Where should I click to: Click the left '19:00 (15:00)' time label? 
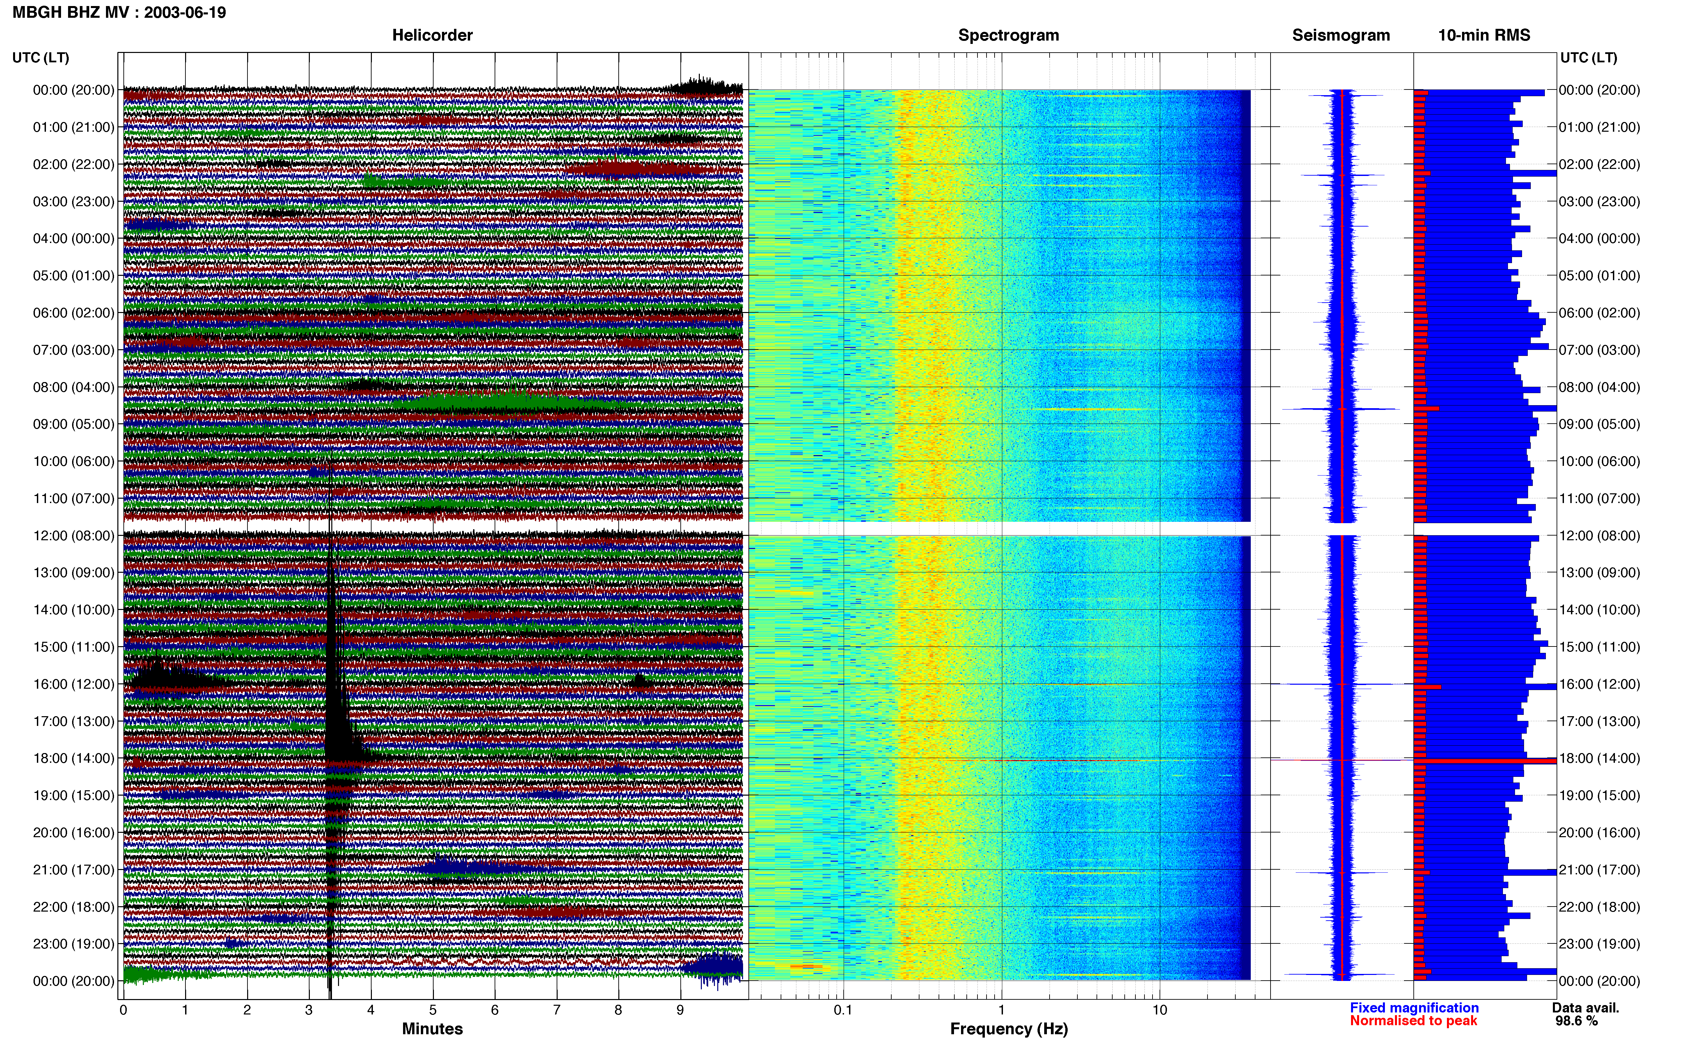tap(74, 795)
